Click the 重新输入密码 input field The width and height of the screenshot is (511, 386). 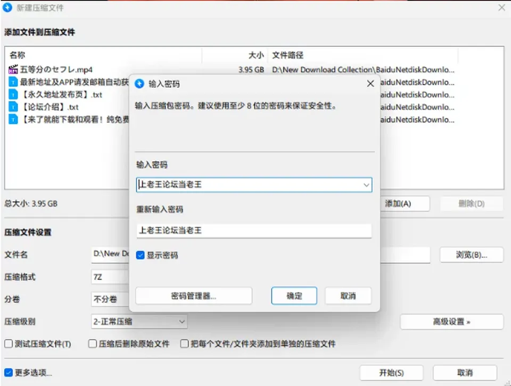(254, 231)
